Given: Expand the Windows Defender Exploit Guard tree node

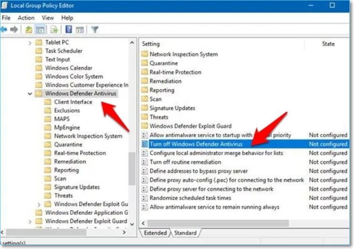Looking at the screenshot, I should point(30,222).
